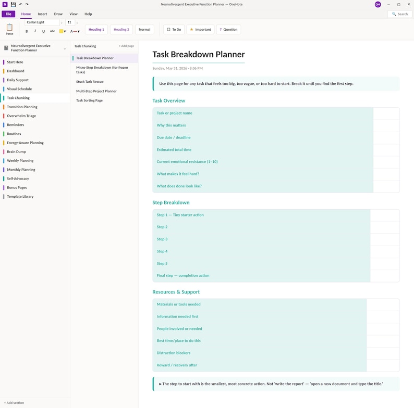Click the font size 11 field
Image resolution: width=414 pixels, height=408 pixels.
(x=70, y=22)
